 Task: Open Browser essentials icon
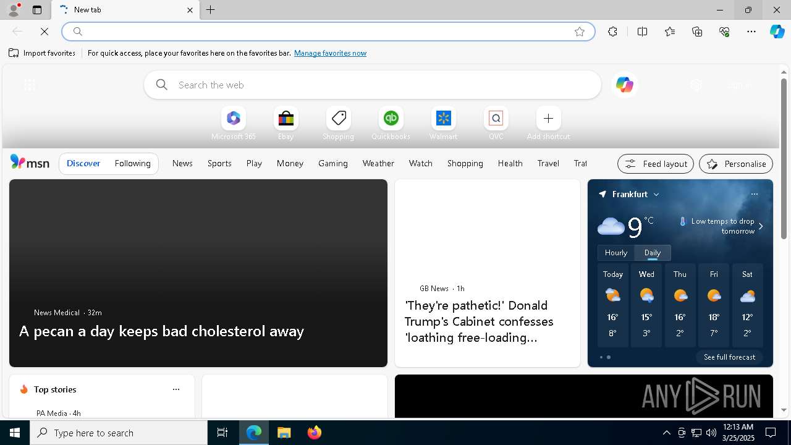pos(724,32)
